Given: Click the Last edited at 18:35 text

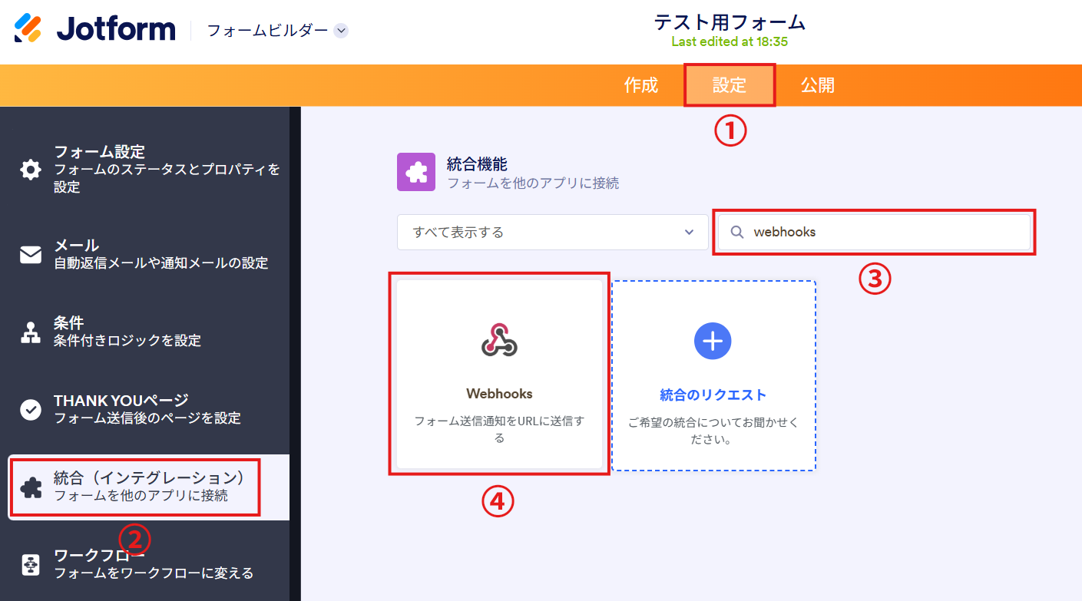Looking at the screenshot, I should click(x=730, y=41).
